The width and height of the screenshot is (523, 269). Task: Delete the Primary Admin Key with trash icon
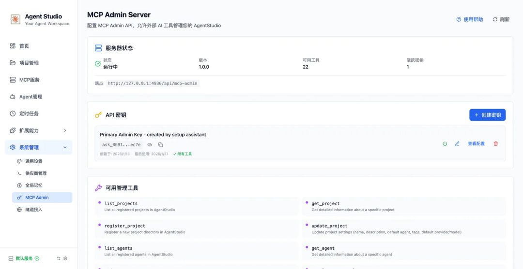[496, 143]
